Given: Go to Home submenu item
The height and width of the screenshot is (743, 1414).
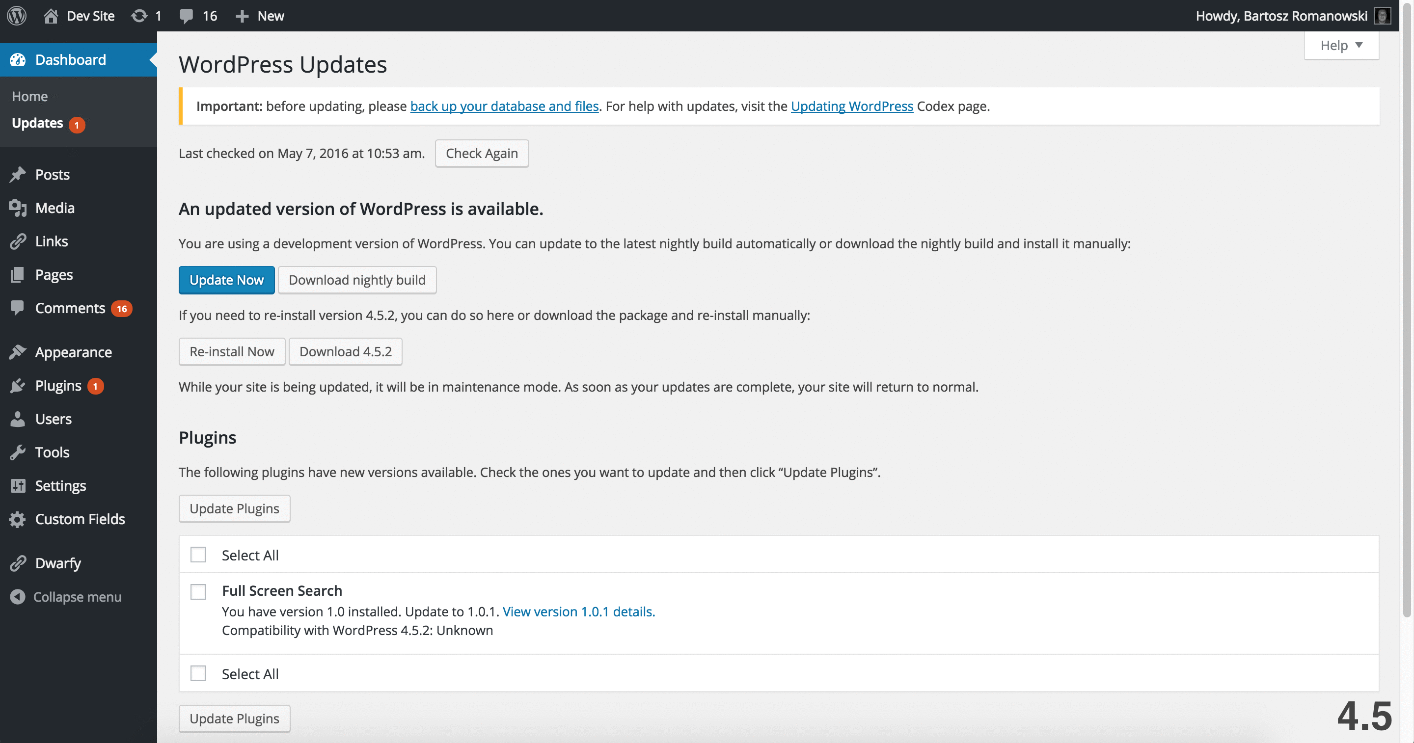Looking at the screenshot, I should pyautogui.click(x=29, y=96).
